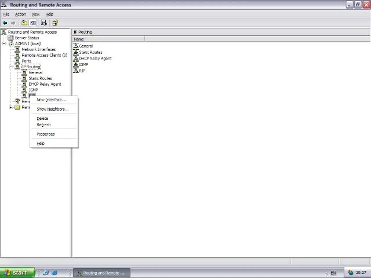Select DHCP Relay Agent label in right pane
The width and height of the screenshot is (371, 278).
pyautogui.click(x=95, y=58)
